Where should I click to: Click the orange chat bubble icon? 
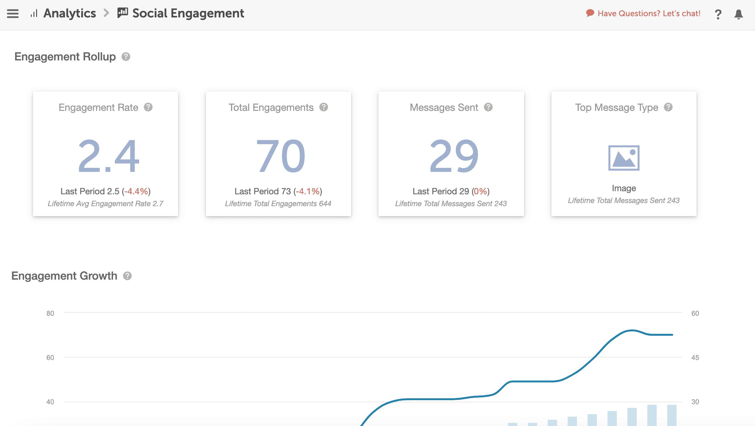590,13
